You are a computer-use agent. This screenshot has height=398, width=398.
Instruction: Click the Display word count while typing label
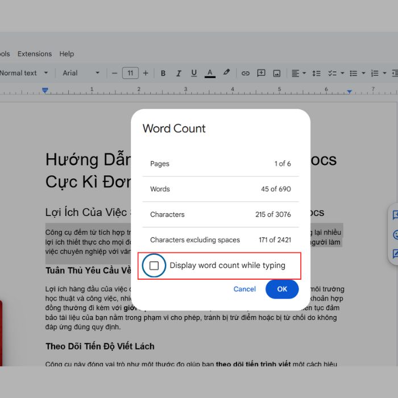(x=227, y=266)
